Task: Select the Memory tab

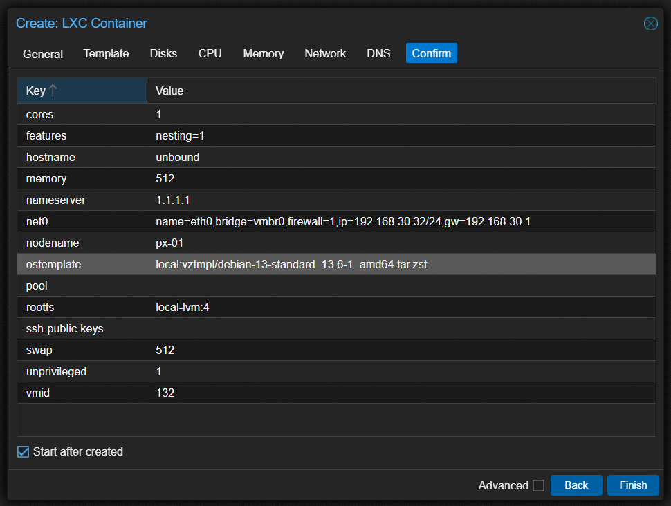Action: coord(263,53)
